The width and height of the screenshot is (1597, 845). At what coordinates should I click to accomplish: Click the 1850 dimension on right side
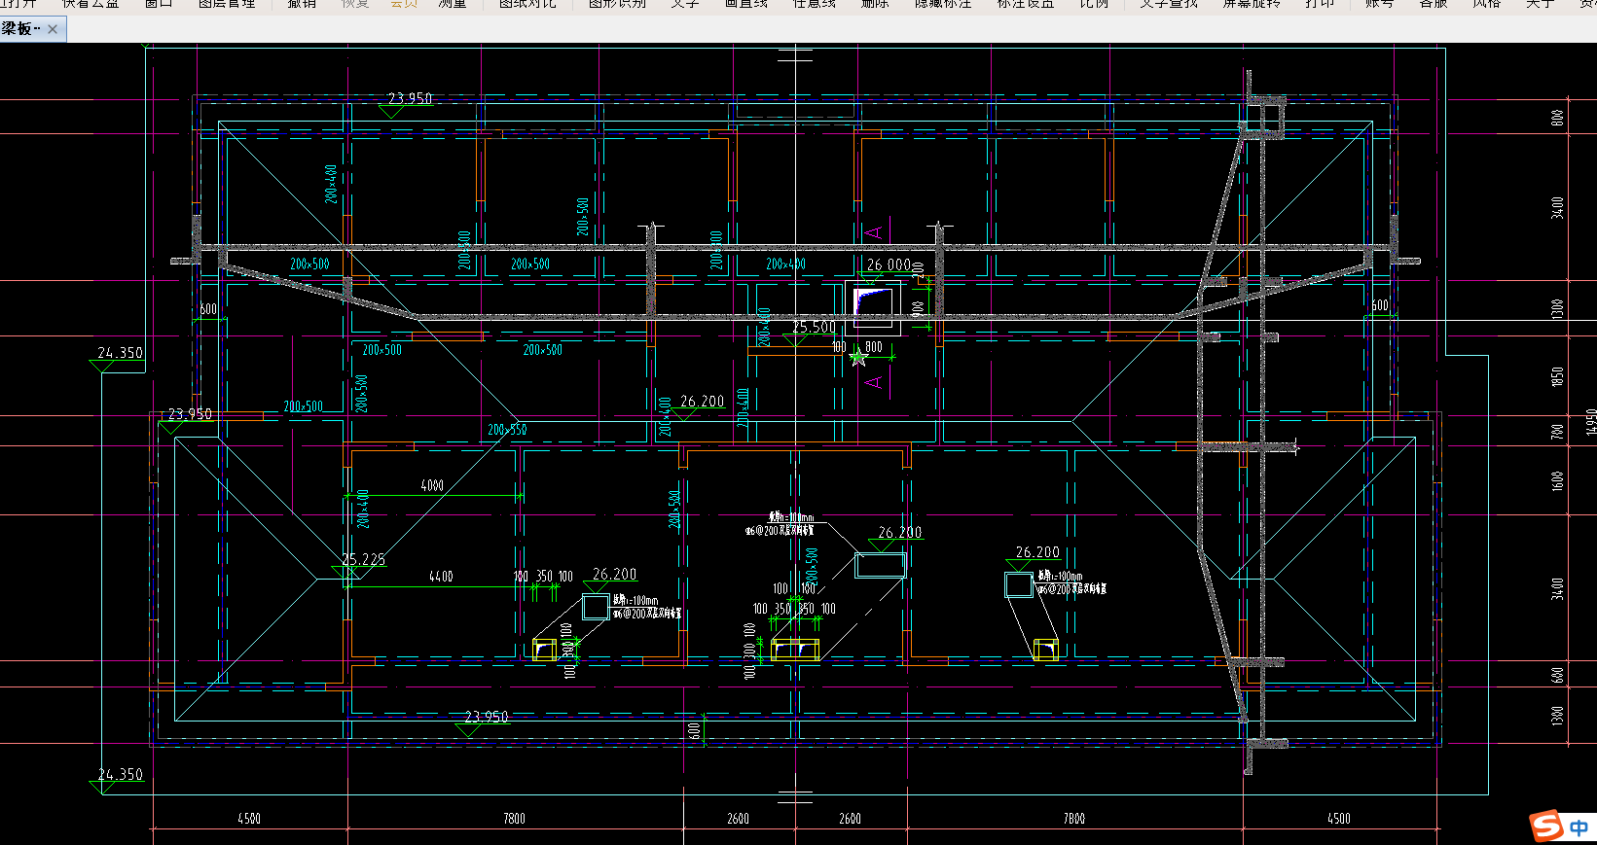[1557, 376]
